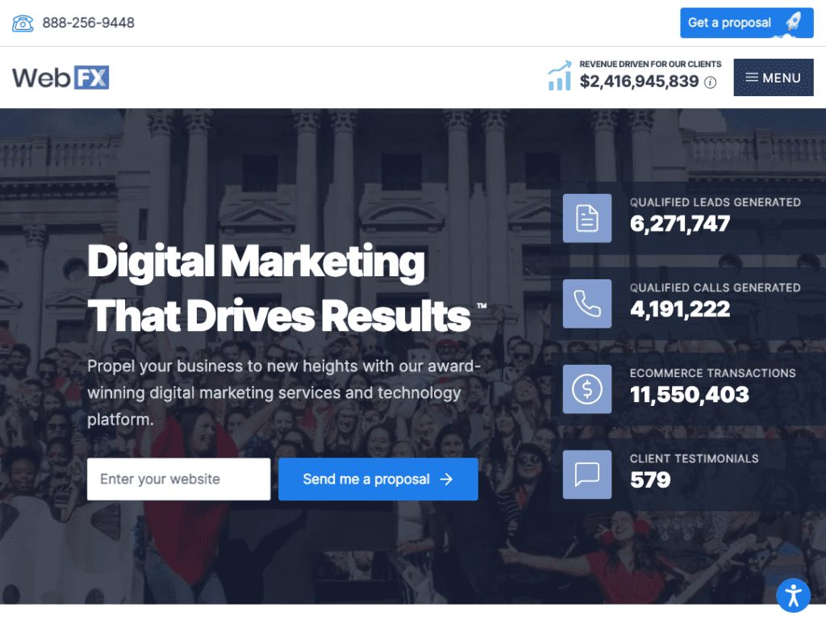Click the 579 testimonials figure
Image resolution: width=826 pixels, height=628 pixels.
650,479
